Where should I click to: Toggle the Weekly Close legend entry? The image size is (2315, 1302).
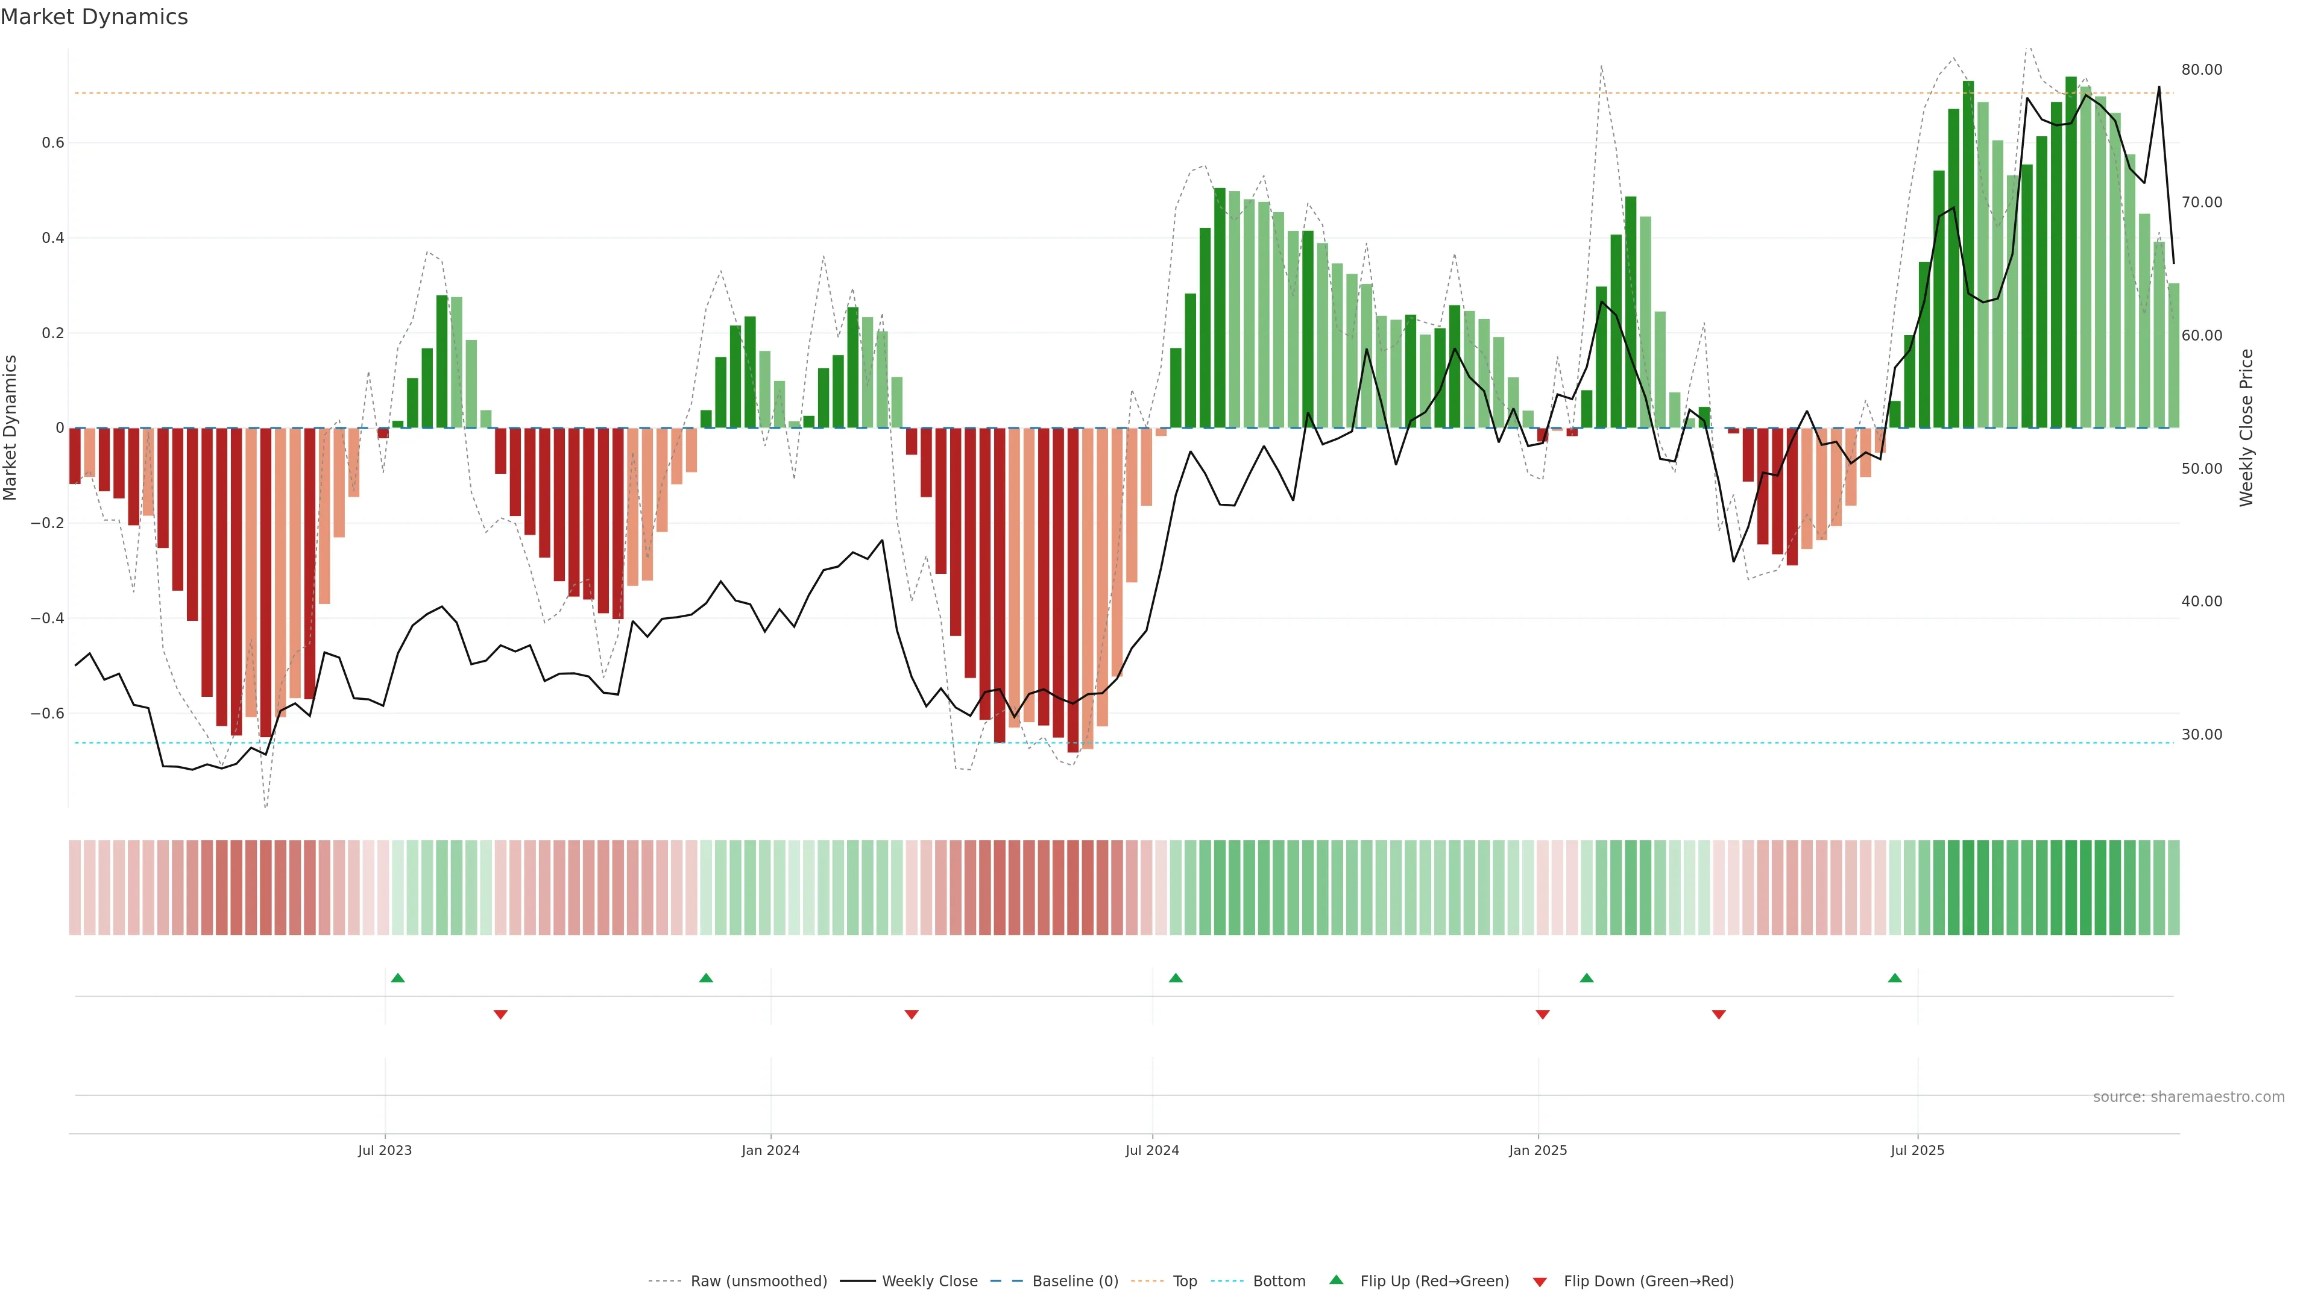tap(929, 1282)
